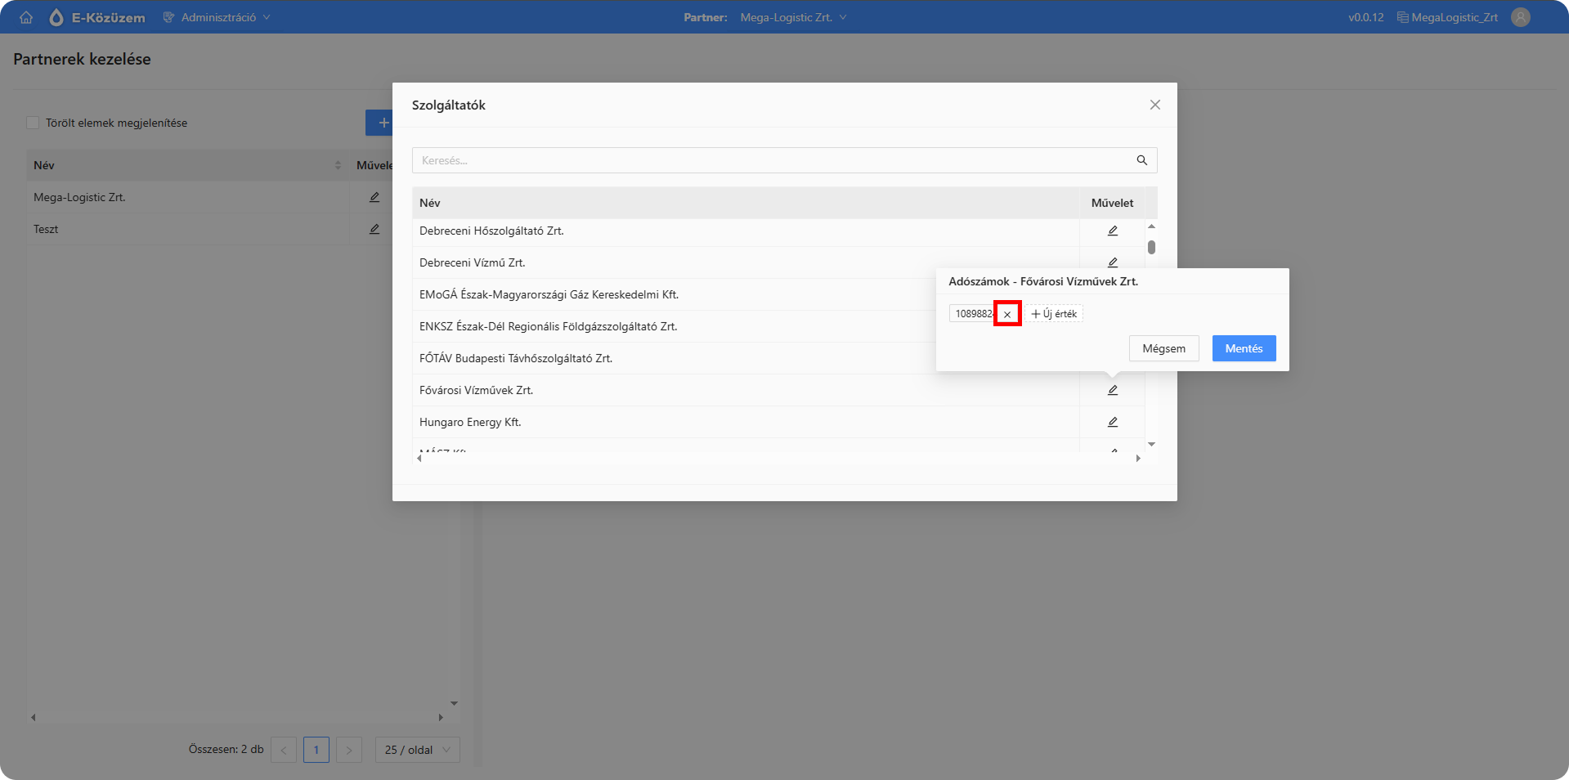Select Fővárosi Vízművek Zrt. row text
This screenshot has width=1569, height=780.
[x=476, y=390]
